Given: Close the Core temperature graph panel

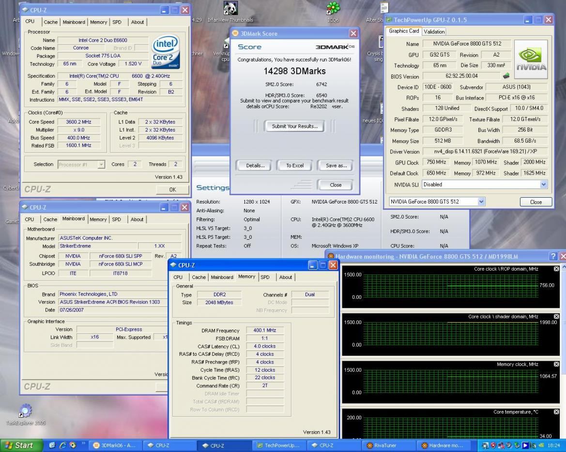Looking at the screenshot, I should pos(556,412).
